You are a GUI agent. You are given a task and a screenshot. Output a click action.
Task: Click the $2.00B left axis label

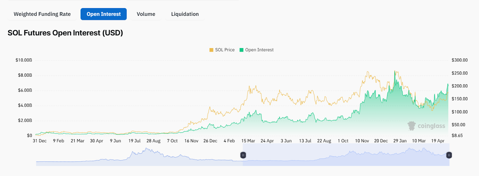tap(25, 121)
